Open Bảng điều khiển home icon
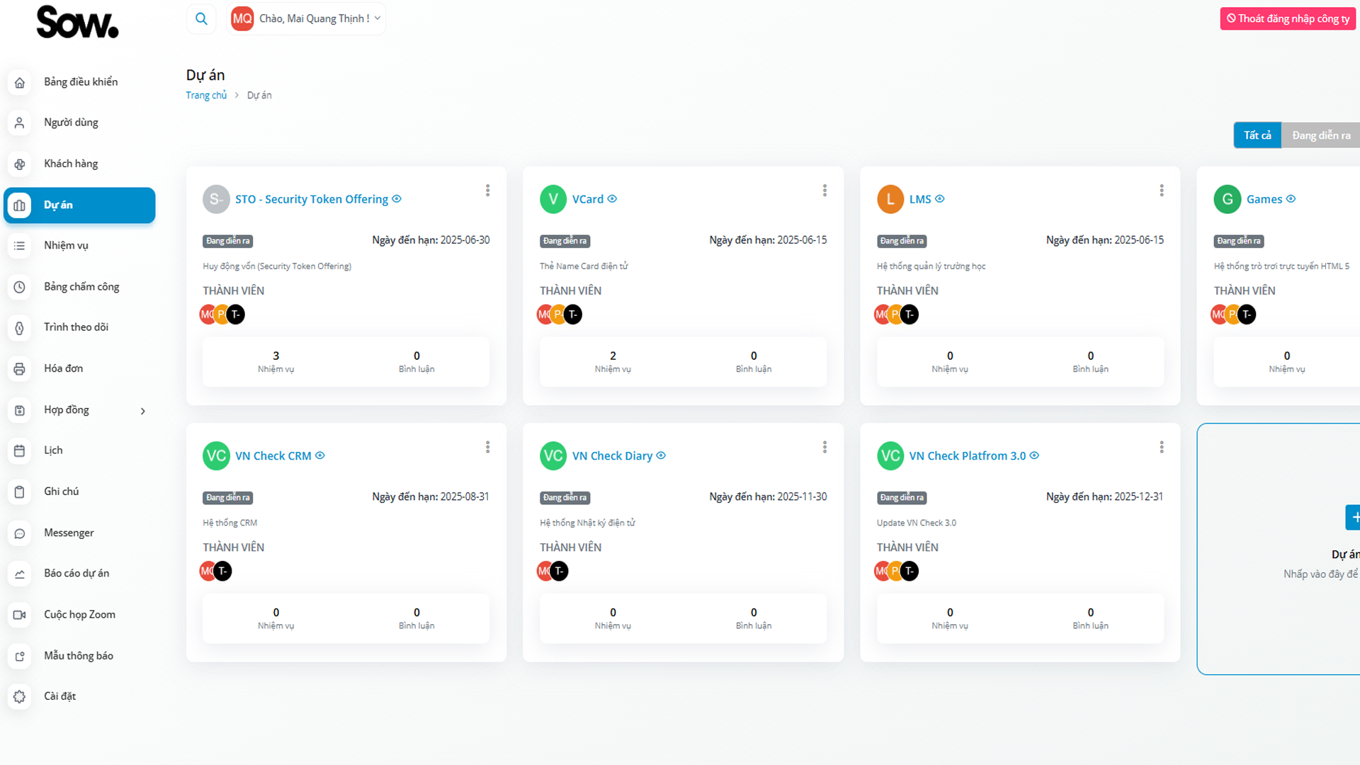The height and width of the screenshot is (765, 1360). click(x=20, y=83)
